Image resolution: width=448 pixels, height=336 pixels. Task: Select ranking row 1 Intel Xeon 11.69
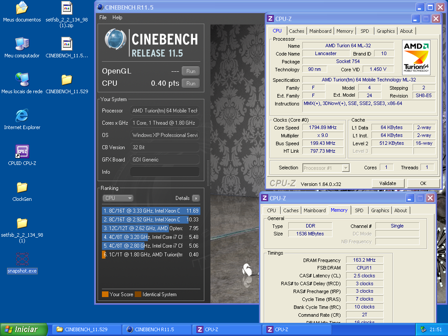(x=151, y=211)
